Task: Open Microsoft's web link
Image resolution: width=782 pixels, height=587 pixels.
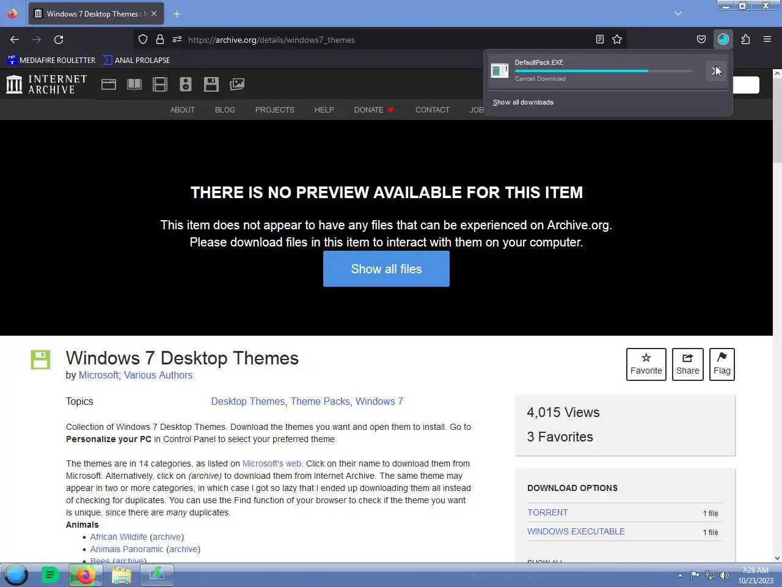Action: point(272,463)
